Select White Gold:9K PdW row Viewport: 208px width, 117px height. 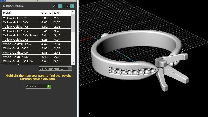coord(36,44)
